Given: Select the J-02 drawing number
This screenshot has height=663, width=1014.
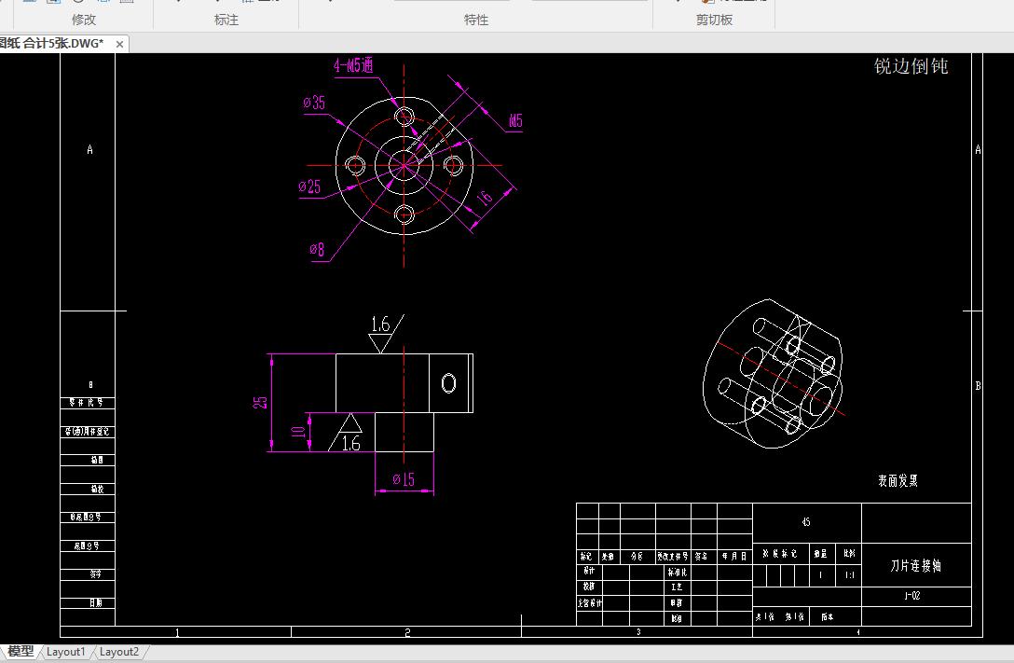Looking at the screenshot, I should click(x=911, y=596).
